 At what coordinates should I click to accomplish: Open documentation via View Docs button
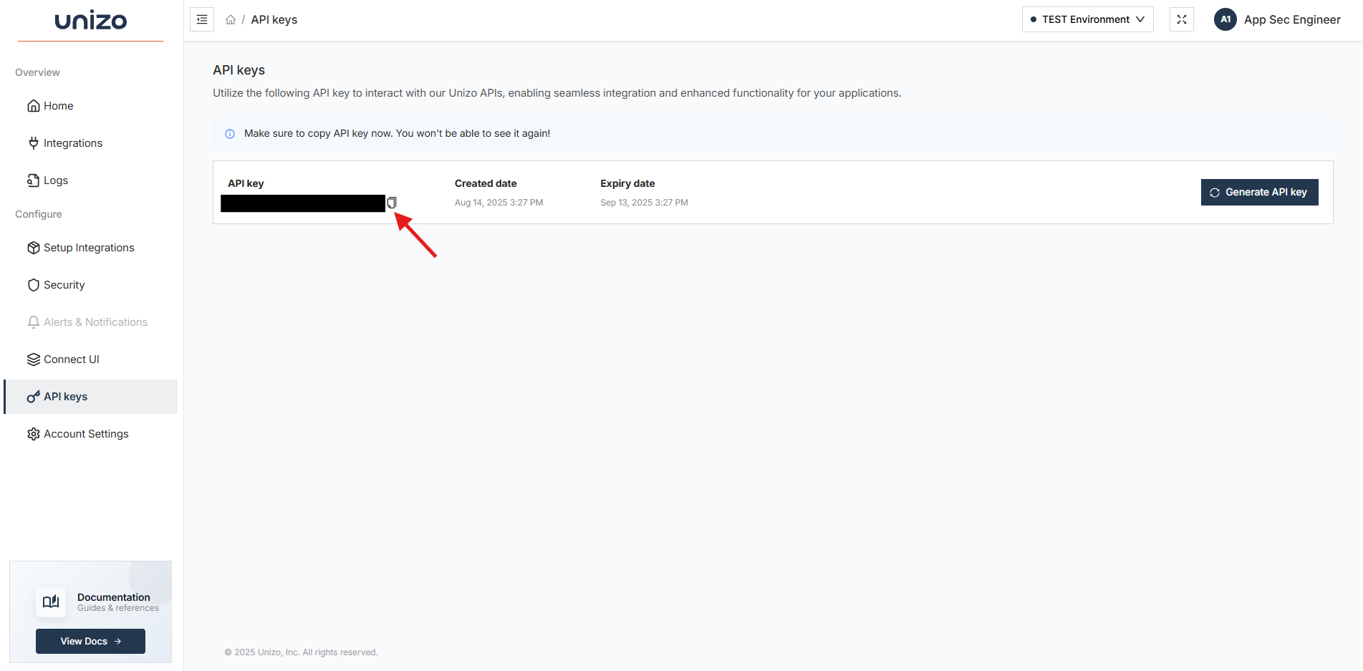tap(90, 641)
